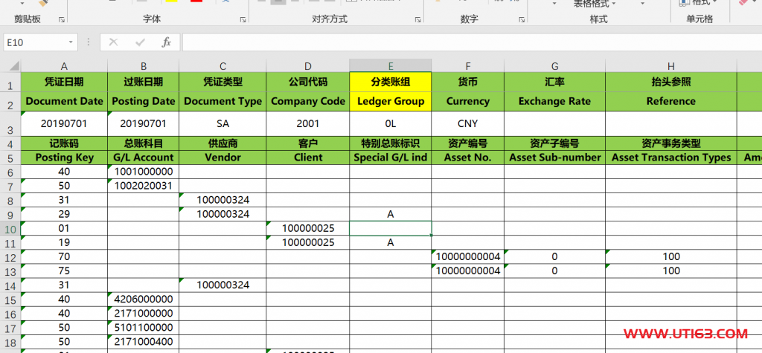Select asset number 10000000004 in row 12
This screenshot has width=762, height=353.
coord(468,256)
